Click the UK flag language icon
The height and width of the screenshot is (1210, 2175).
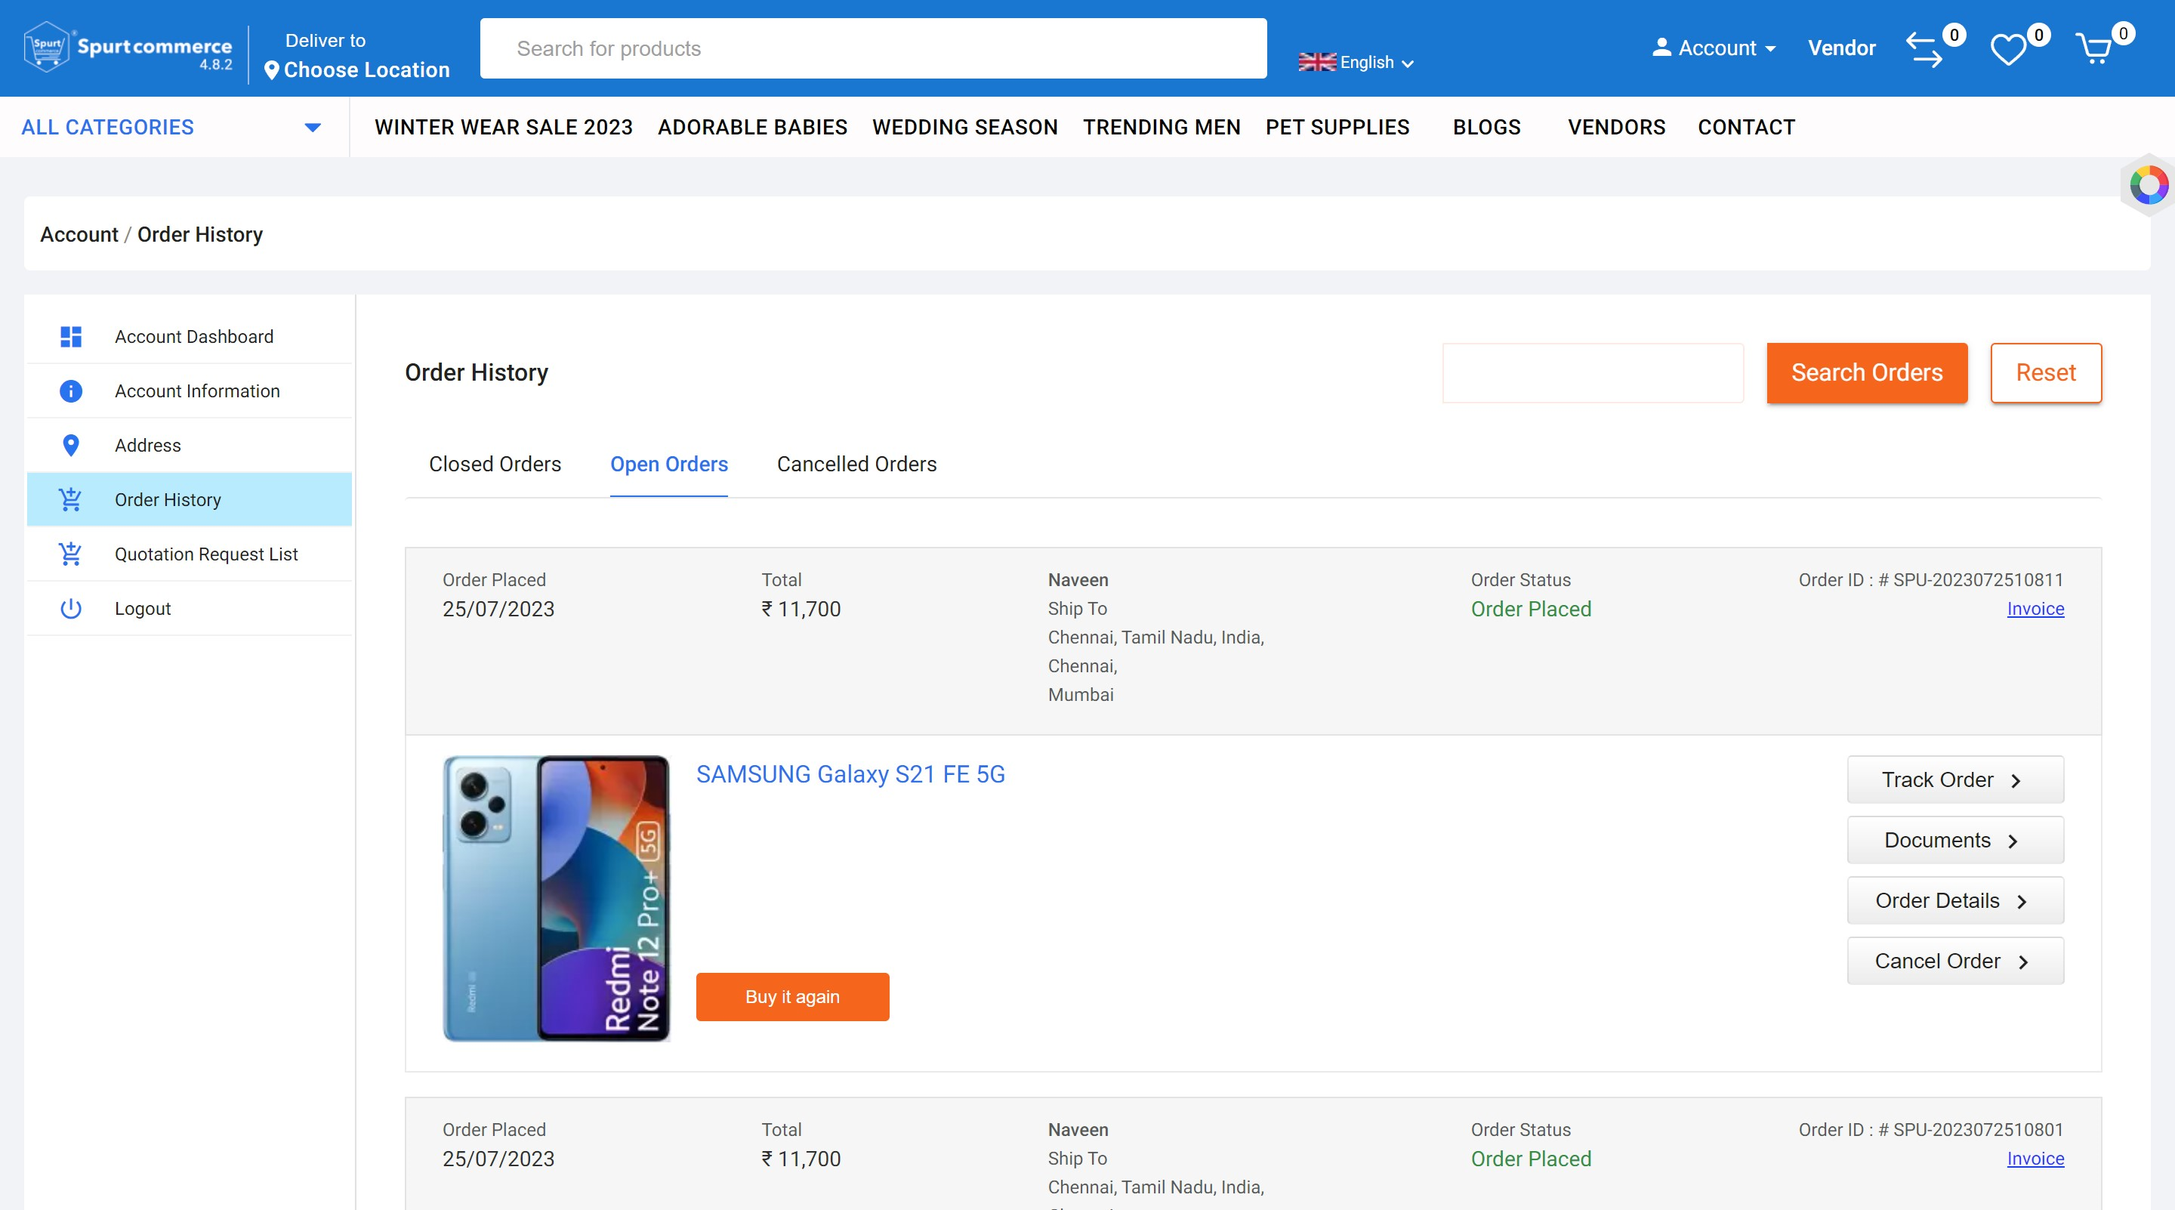[x=1317, y=62]
